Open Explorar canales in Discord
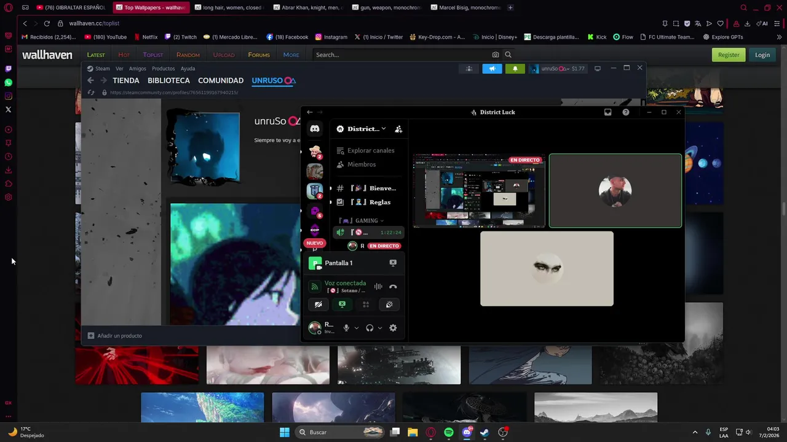Viewport: 787px width, 442px height. coord(366,150)
